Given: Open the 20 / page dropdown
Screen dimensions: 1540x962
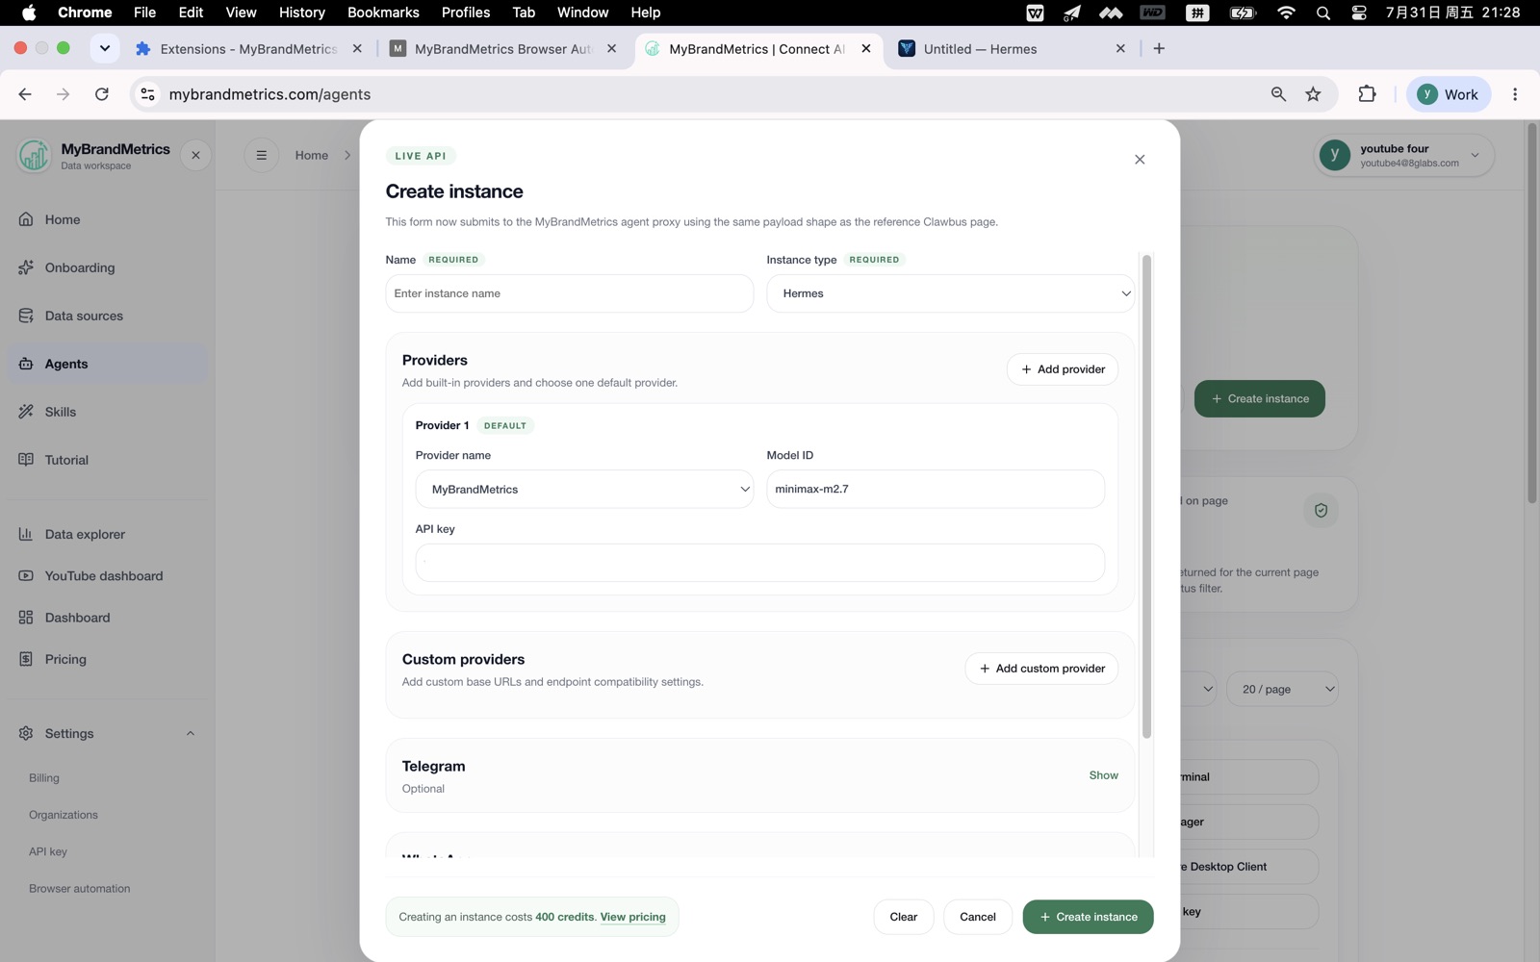Looking at the screenshot, I should point(1282,689).
